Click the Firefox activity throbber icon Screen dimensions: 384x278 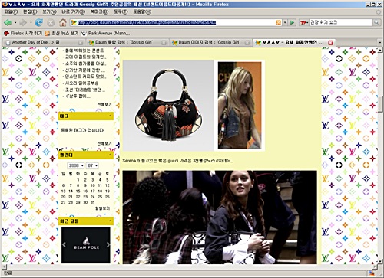pyautogui.click(x=378, y=12)
